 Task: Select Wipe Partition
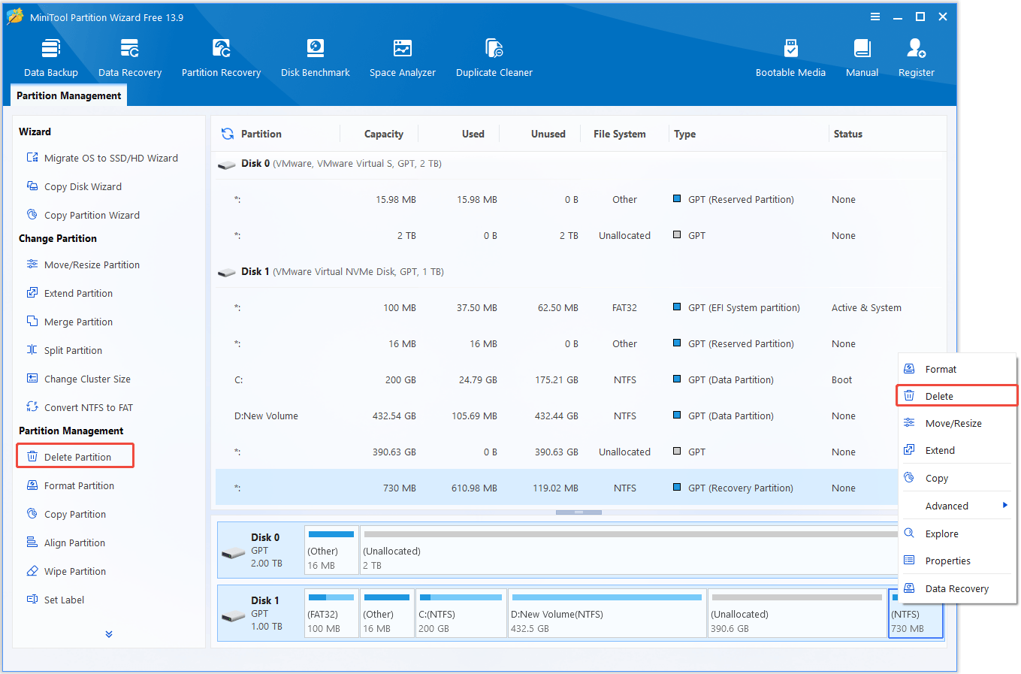tap(66, 571)
